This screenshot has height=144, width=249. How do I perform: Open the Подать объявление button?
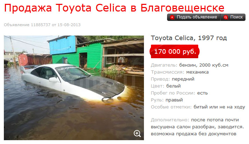pos(194,17)
